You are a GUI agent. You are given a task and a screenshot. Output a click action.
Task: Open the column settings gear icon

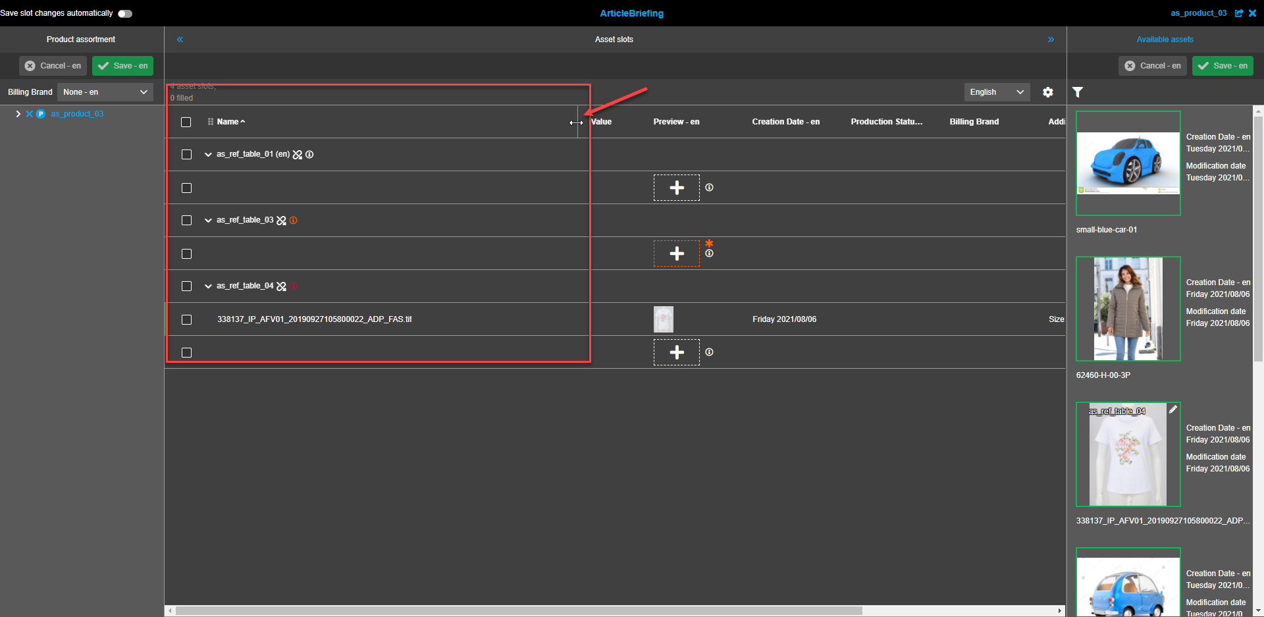(x=1048, y=92)
